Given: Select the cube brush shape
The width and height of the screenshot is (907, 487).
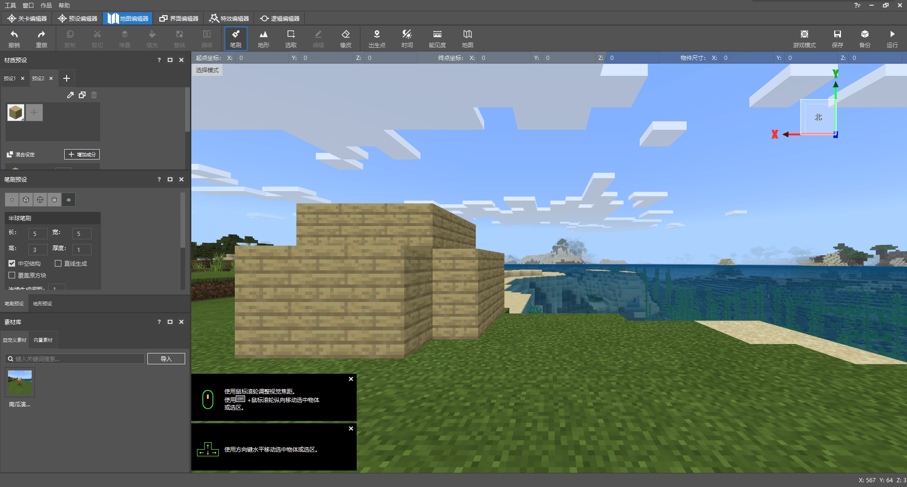Looking at the screenshot, I should point(26,200).
